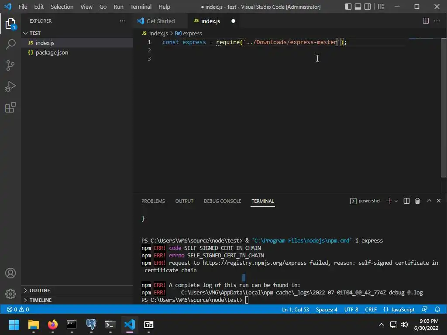Screen dimensions: 447x335
Task: Switch to the PROBLEMS tab
Action: click(153, 201)
